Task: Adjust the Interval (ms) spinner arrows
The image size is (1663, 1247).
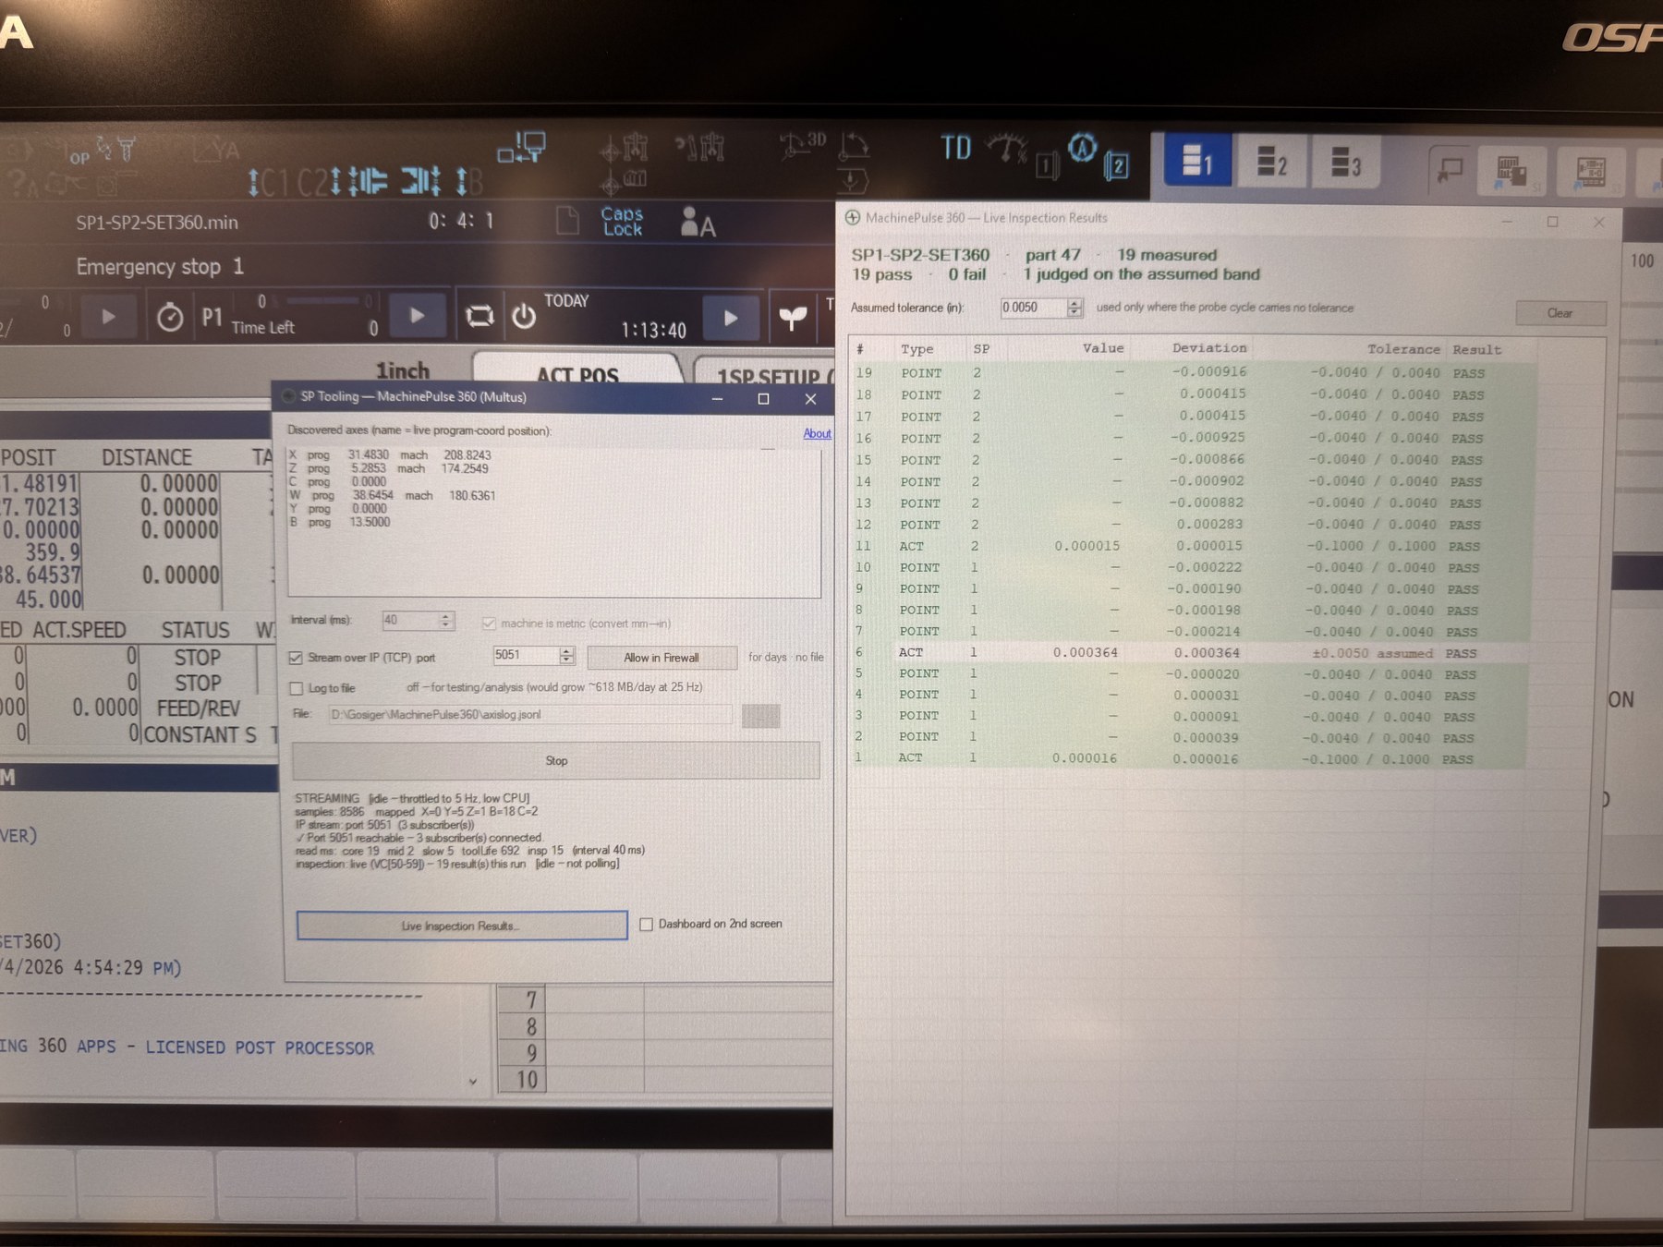Action: (x=446, y=621)
